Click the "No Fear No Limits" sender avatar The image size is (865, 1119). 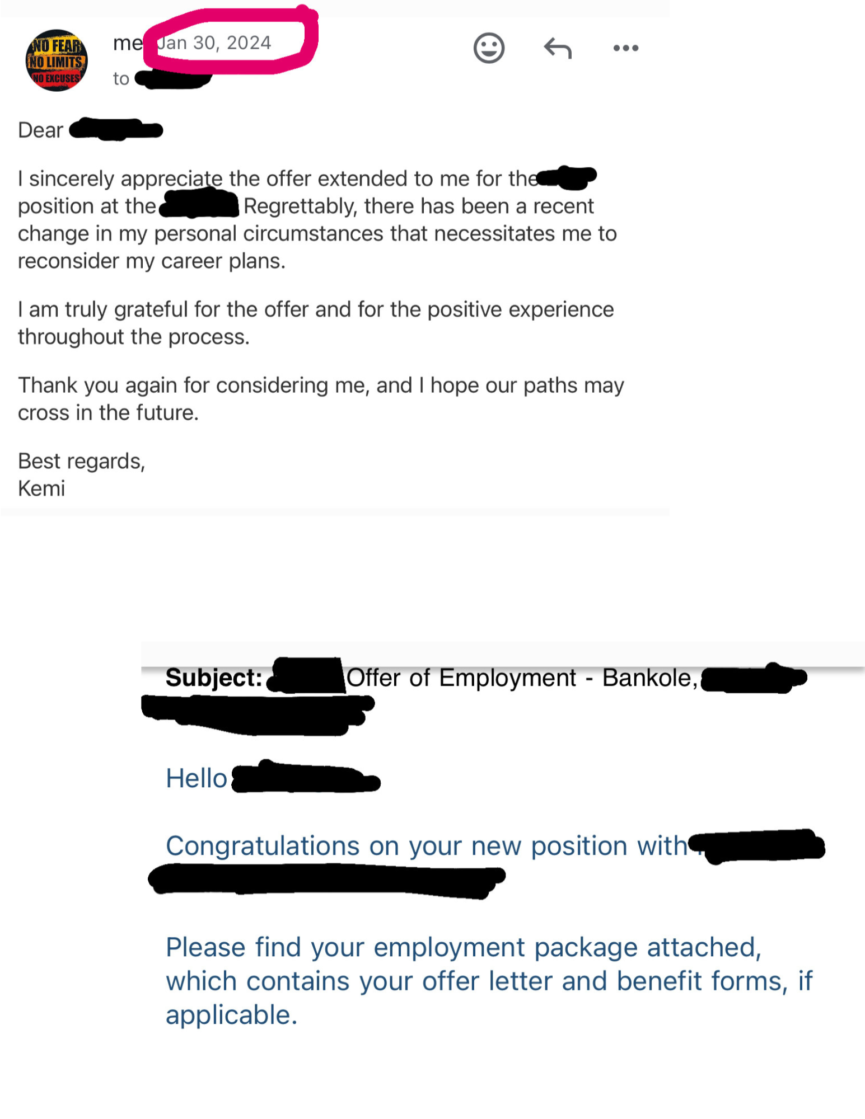pos(57,60)
